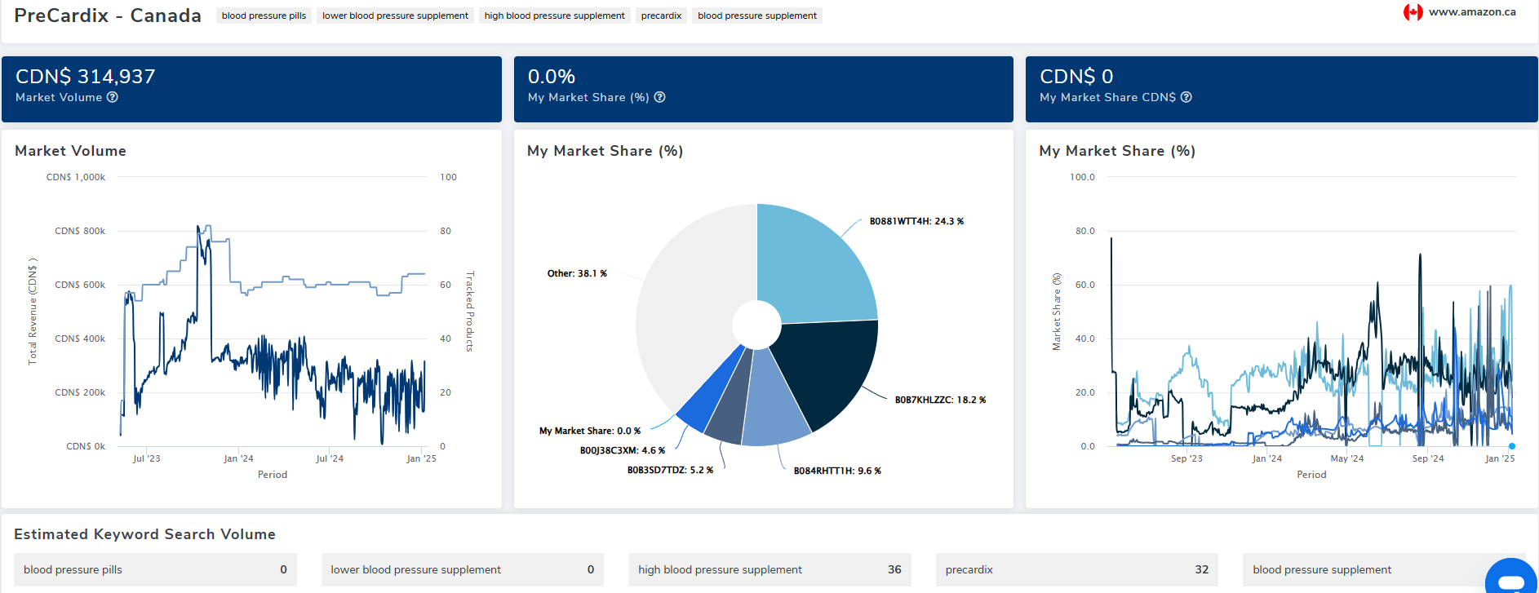This screenshot has height=593, width=1539.
Task: Click the 'B0B3SD7TDZ: 5.2 %' pie label
Action: pyautogui.click(x=670, y=470)
